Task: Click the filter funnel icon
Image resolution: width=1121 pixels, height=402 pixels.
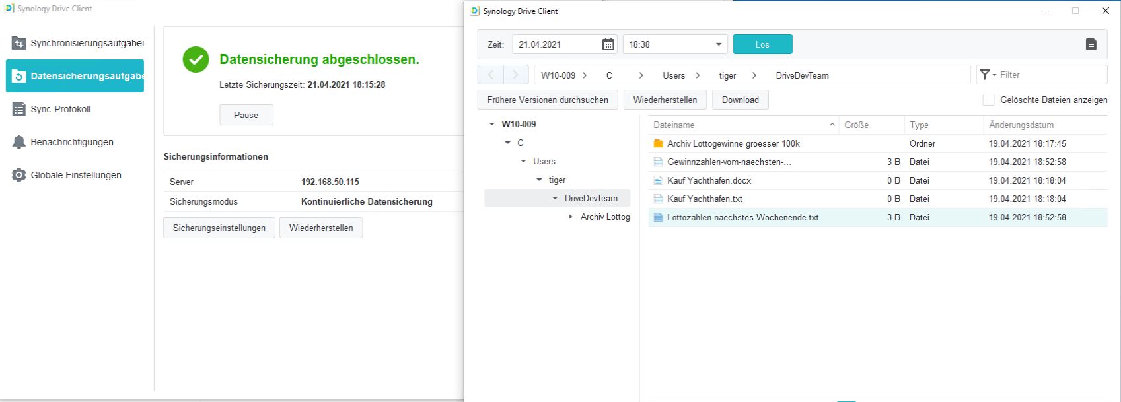Action: click(985, 75)
